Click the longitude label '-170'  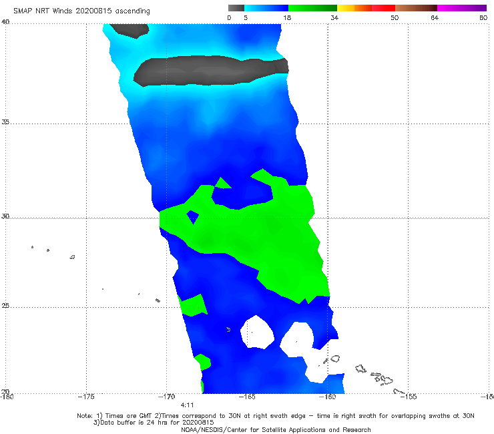click(x=166, y=397)
